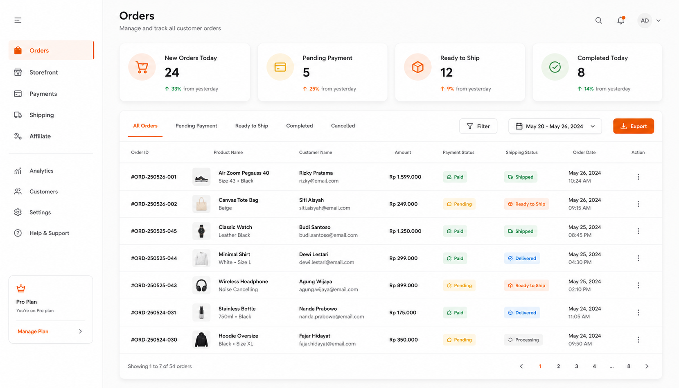This screenshot has height=388, width=679.
Task: Click the New Orders Today cart icon
Action: point(142,67)
